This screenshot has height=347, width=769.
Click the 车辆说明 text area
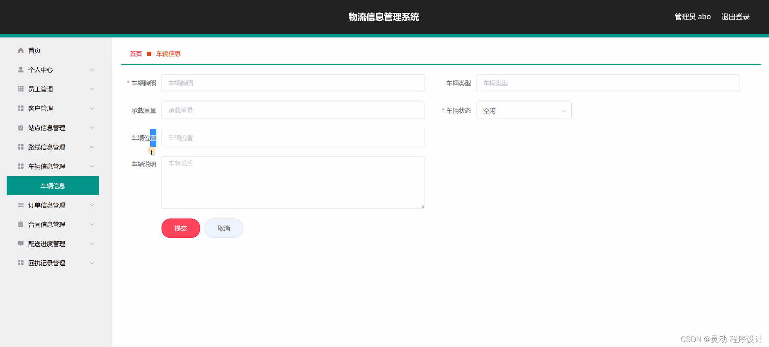coord(293,182)
